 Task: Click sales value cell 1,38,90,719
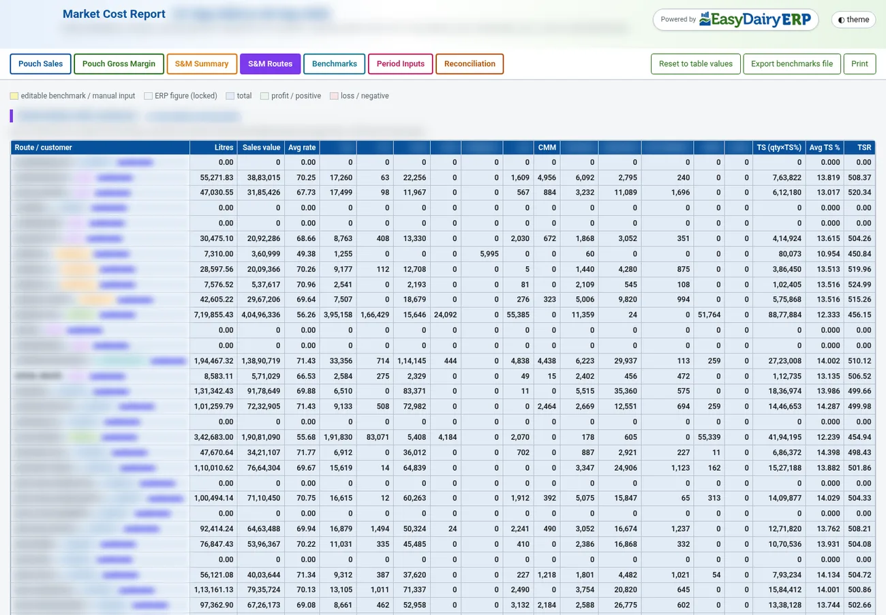coord(261,361)
